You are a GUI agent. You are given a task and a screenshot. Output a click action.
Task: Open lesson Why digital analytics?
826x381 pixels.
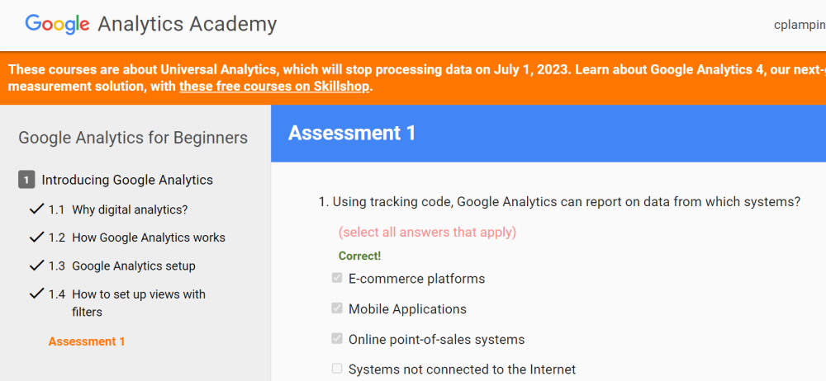point(130,209)
